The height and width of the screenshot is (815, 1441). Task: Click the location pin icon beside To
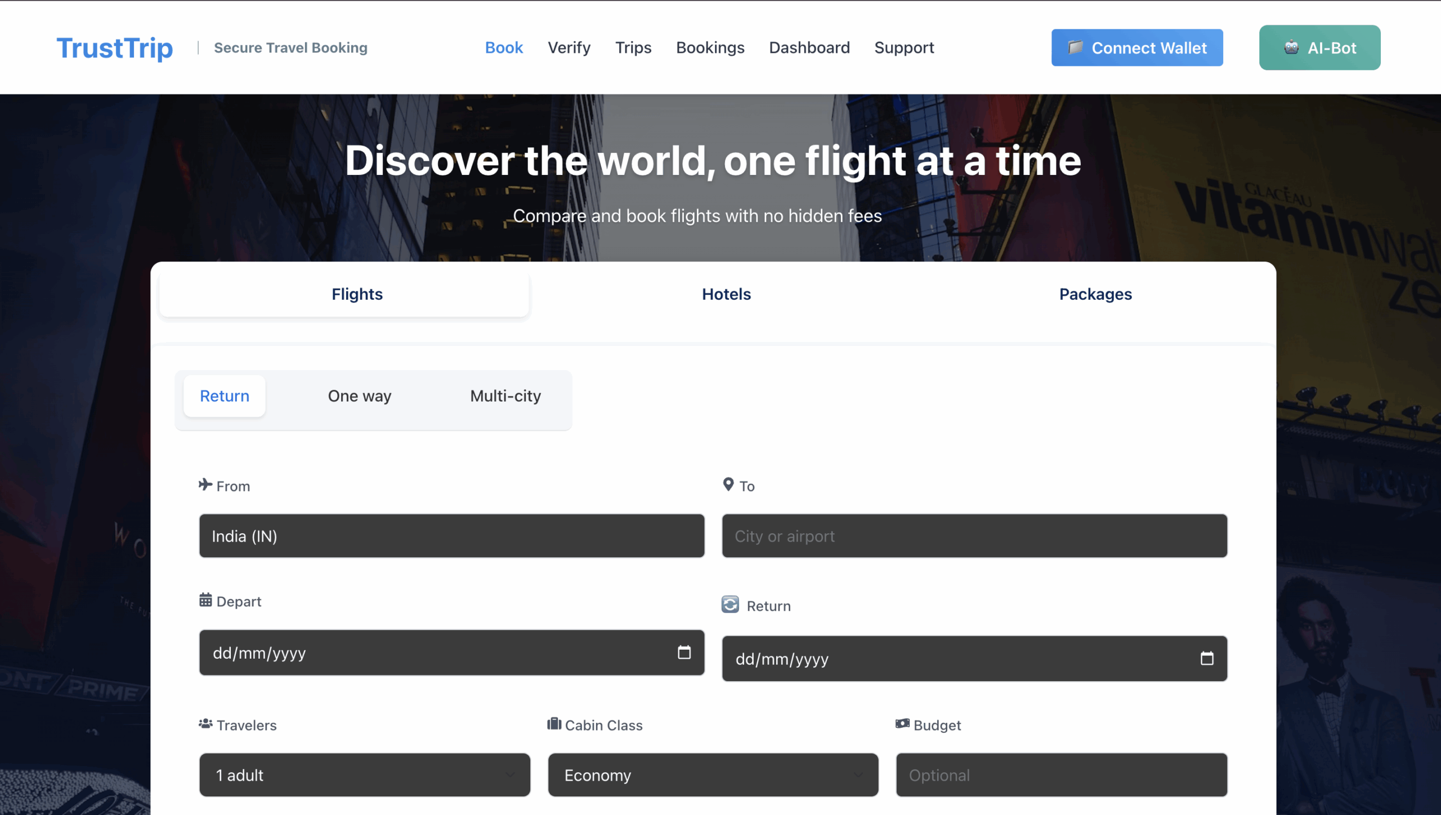[x=728, y=484]
